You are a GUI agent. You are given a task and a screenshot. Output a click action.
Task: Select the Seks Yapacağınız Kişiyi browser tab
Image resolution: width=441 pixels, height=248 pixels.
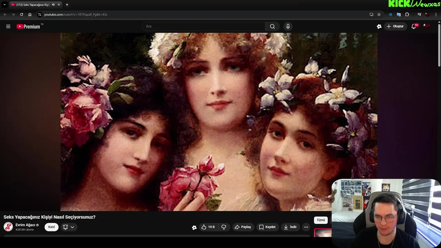click(35, 4)
